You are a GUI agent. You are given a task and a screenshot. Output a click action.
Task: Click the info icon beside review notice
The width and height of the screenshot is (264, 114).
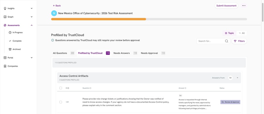pyautogui.click(x=53, y=40)
